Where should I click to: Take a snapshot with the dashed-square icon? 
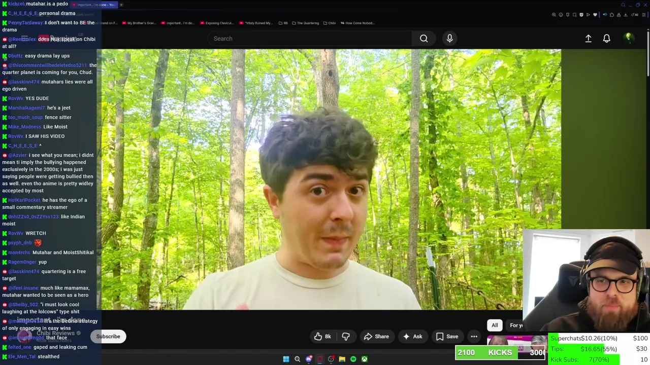[x=574, y=15]
